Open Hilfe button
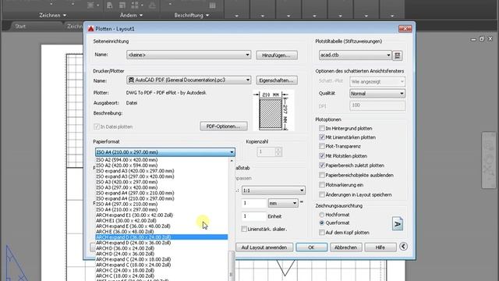The image size is (499, 281). (380, 247)
